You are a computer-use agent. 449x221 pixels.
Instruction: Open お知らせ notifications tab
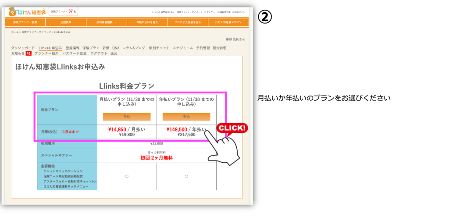coord(18,53)
